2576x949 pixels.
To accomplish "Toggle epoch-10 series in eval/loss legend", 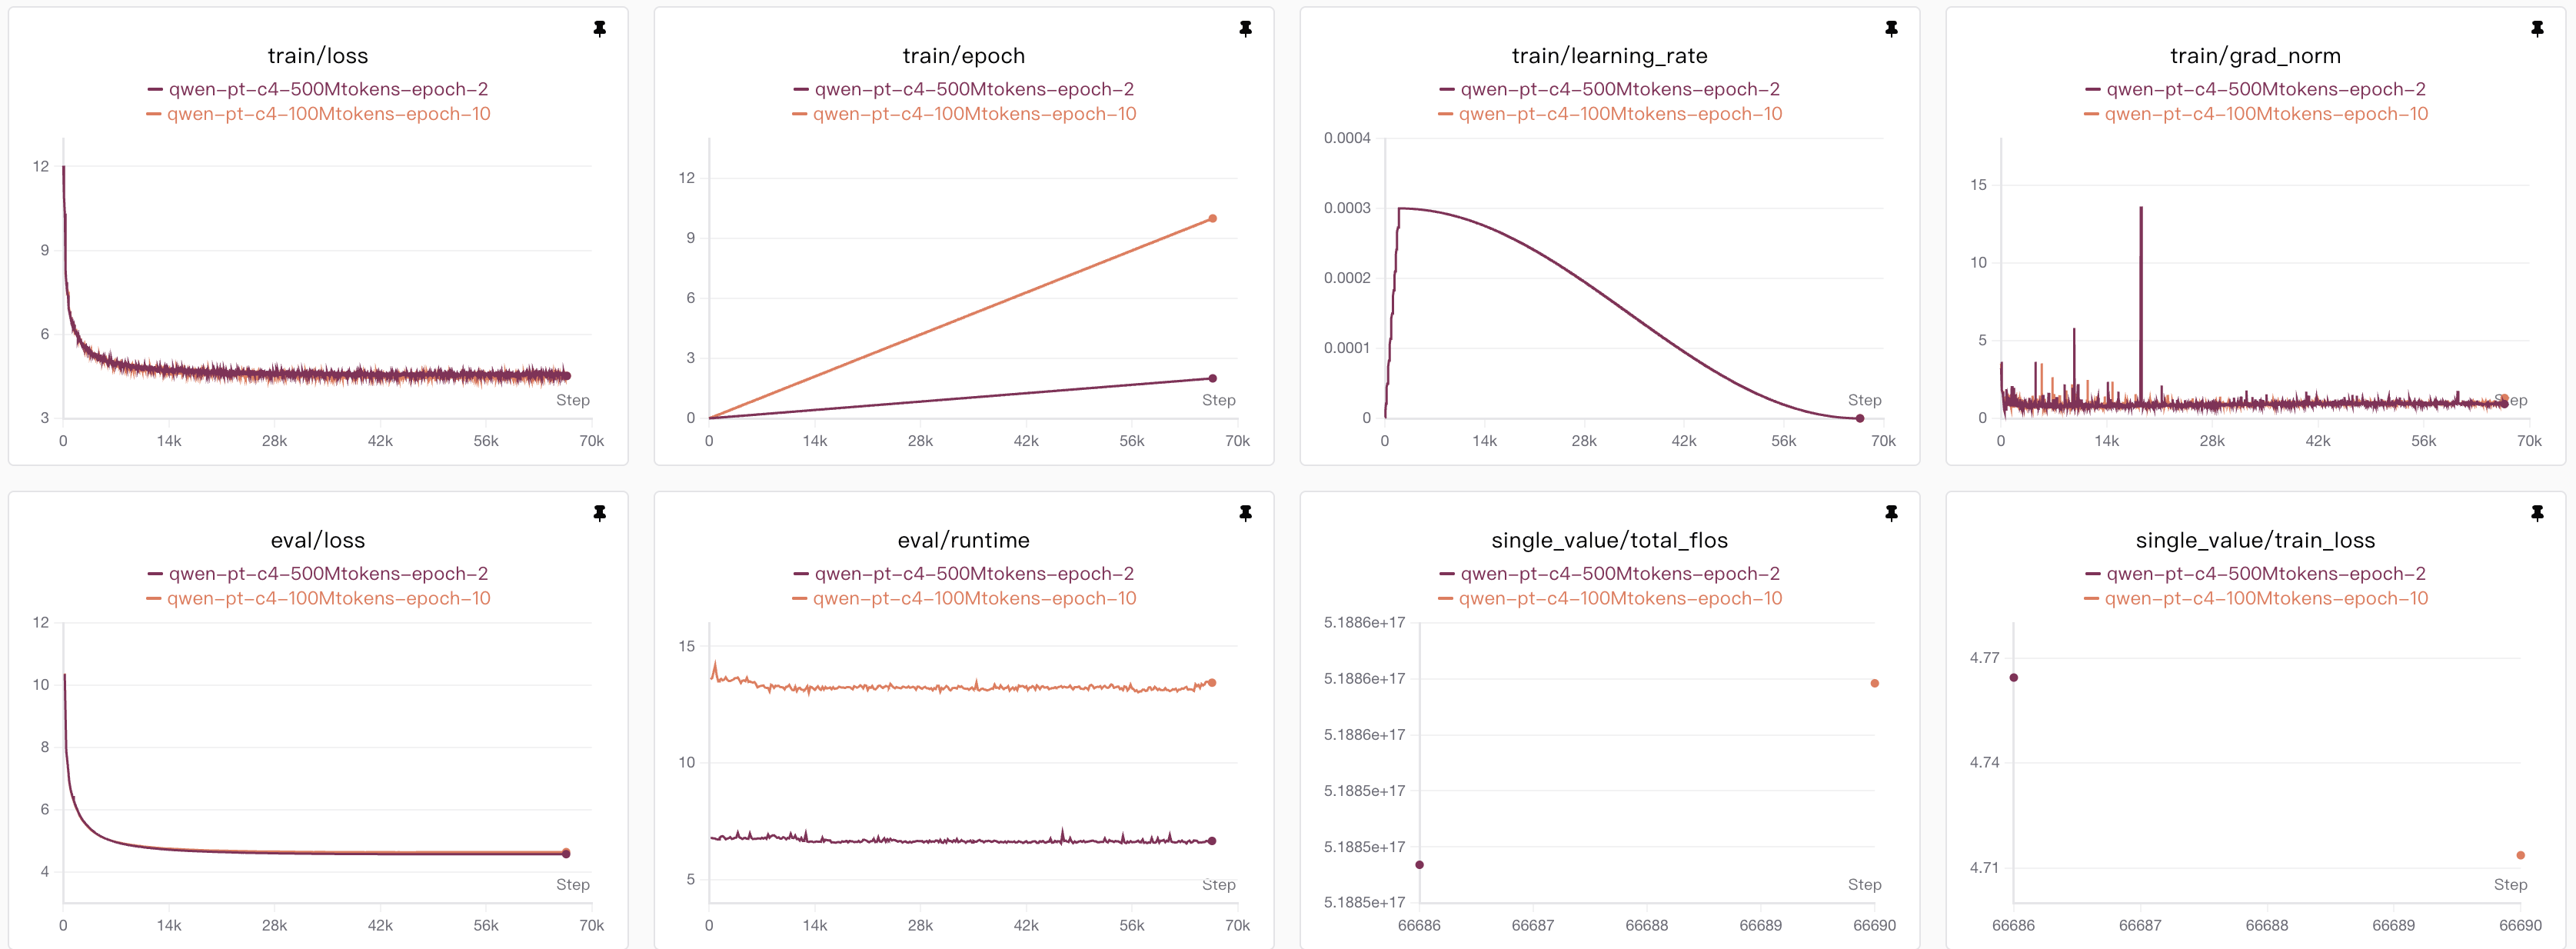I will [327, 598].
